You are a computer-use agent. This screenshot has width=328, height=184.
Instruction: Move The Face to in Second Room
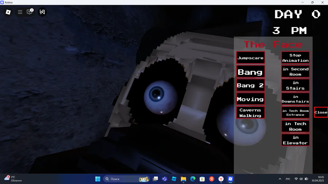295,72
